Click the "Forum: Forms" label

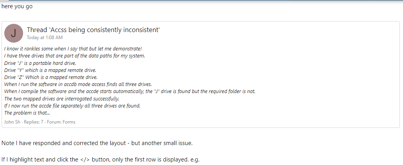pos(63,122)
